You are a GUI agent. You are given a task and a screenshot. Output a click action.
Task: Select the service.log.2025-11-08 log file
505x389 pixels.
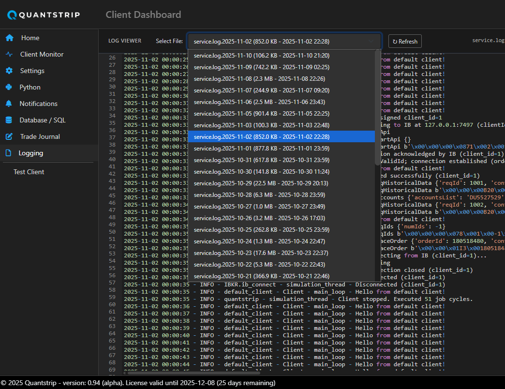click(282, 78)
